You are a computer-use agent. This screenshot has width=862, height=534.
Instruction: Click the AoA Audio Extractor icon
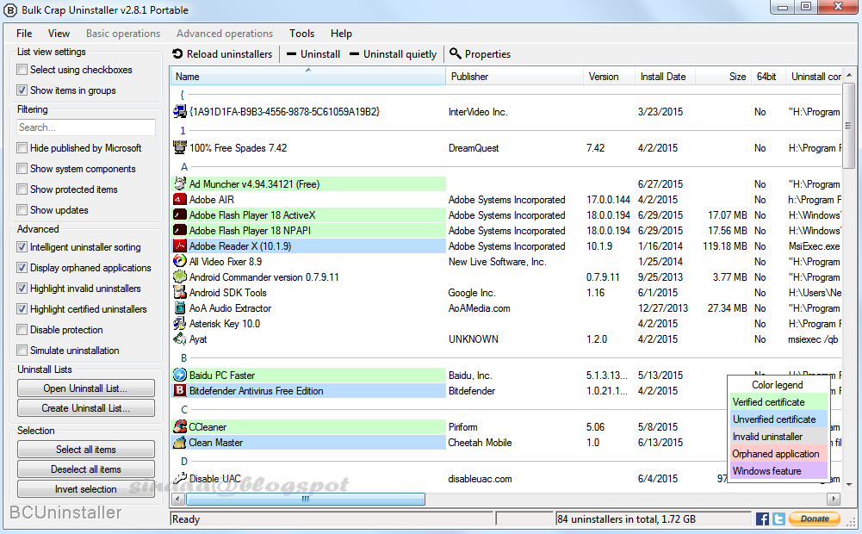coord(180,307)
